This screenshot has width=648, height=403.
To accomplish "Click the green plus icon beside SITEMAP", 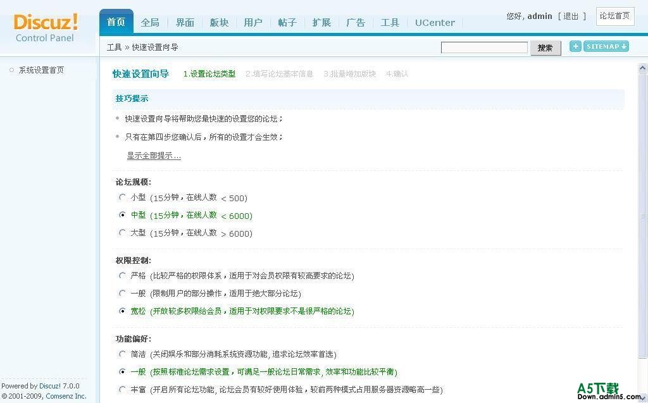I will (x=575, y=46).
